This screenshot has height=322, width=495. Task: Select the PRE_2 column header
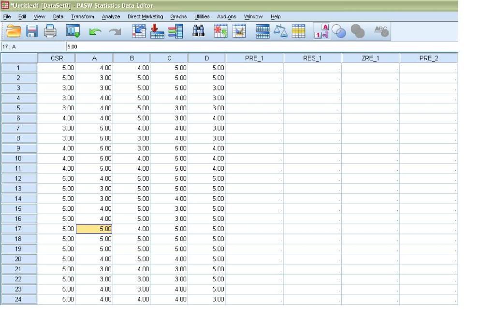428,58
